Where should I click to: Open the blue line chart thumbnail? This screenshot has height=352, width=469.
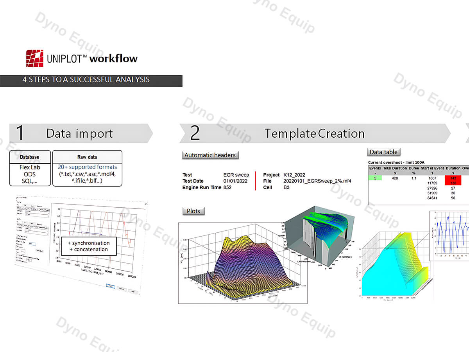pos(449,235)
